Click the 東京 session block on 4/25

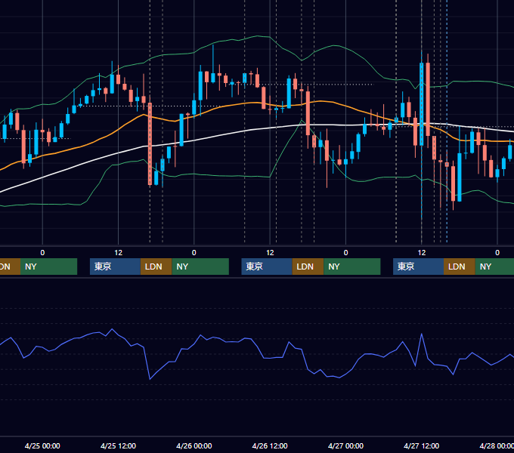[x=115, y=267]
